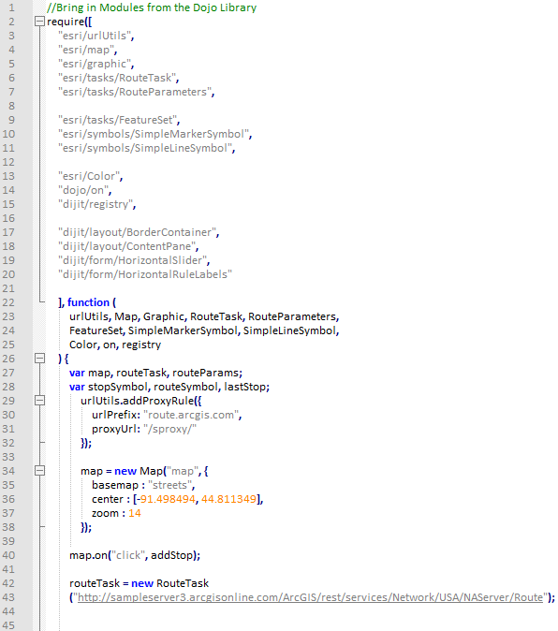Click the routeParams variable on line 27

pyautogui.click(x=205, y=373)
